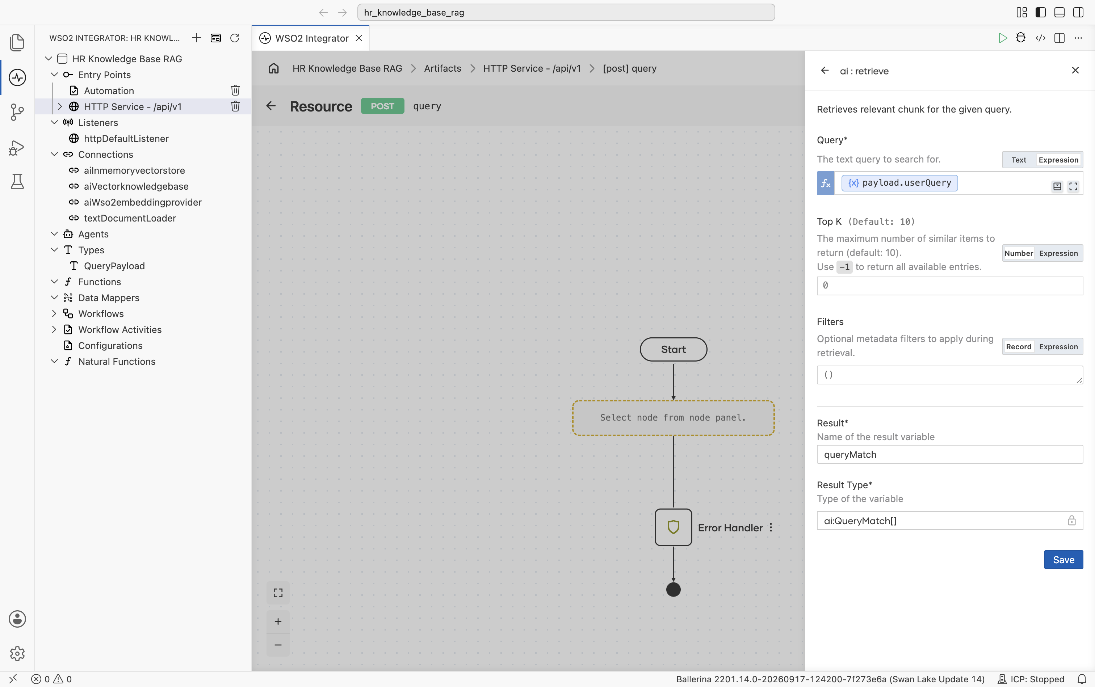The image size is (1095, 687).
Task: Open Artifacts in the breadcrumb
Action: click(x=442, y=68)
